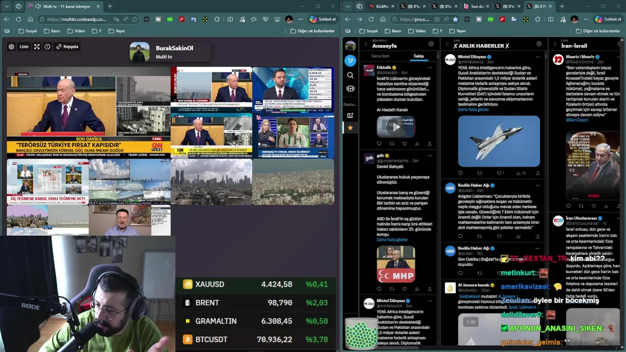Viewport: 626px width, 352px height.
Task: Select the city skyline live camera tile
Action: pyautogui.click(x=211, y=181)
